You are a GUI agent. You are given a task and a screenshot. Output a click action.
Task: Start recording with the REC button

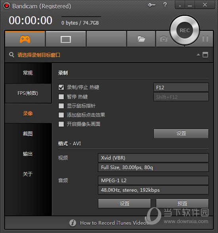(185, 30)
